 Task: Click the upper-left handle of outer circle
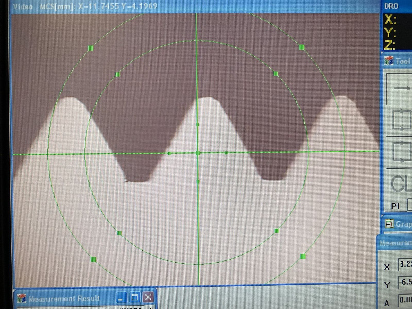tap(91, 48)
